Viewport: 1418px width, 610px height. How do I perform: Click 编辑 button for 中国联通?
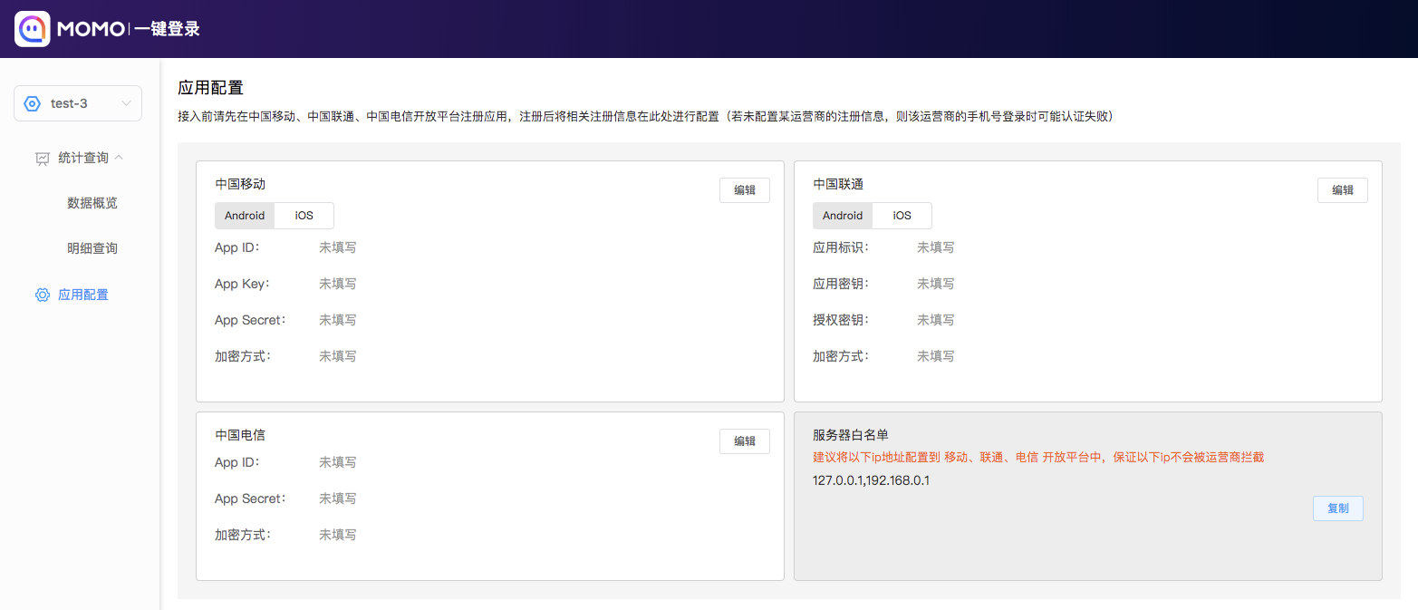[x=1342, y=190]
